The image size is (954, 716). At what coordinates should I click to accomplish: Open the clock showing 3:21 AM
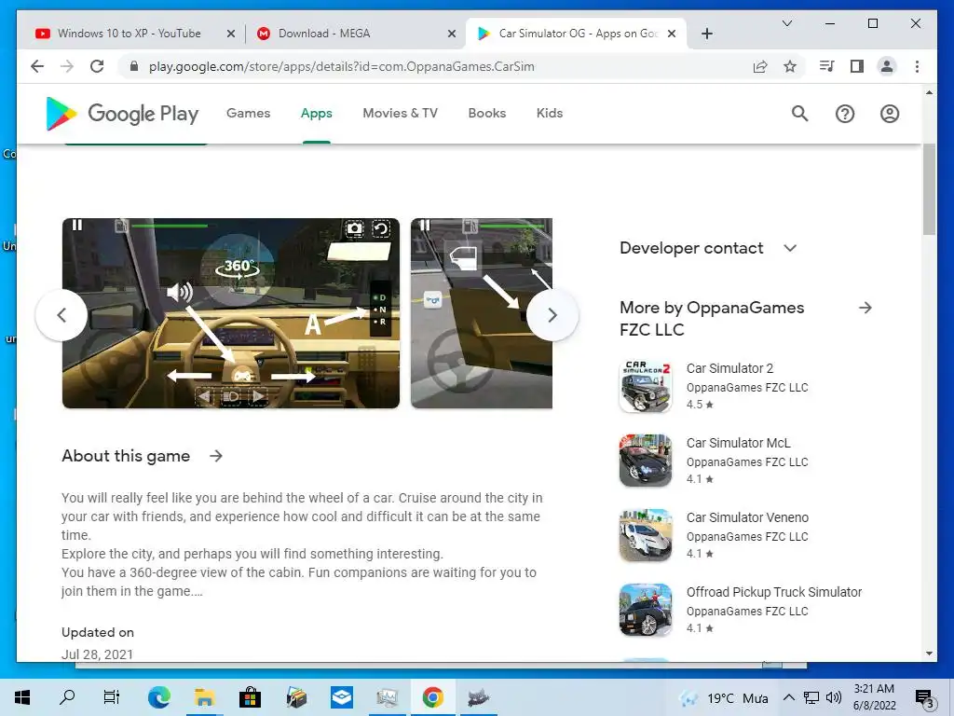pyautogui.click(x=874, y=697)
